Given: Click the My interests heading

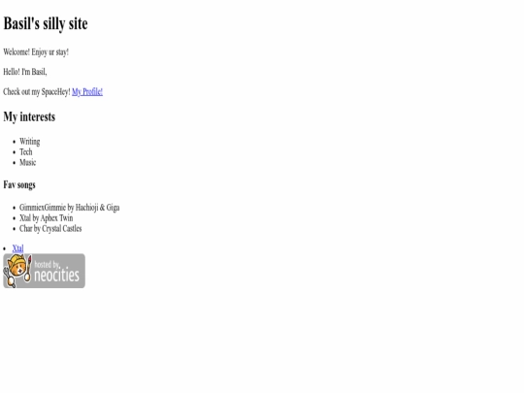Looking at the screenshot, I should click(29, 117).
